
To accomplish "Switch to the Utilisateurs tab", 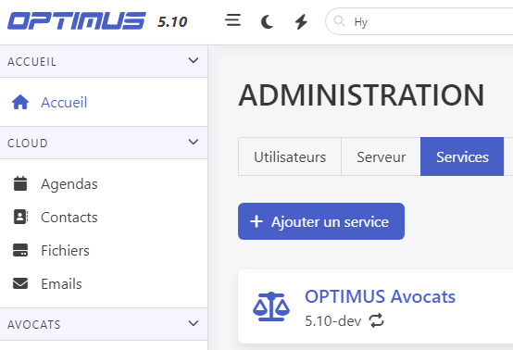I will (x=290, y=156).
